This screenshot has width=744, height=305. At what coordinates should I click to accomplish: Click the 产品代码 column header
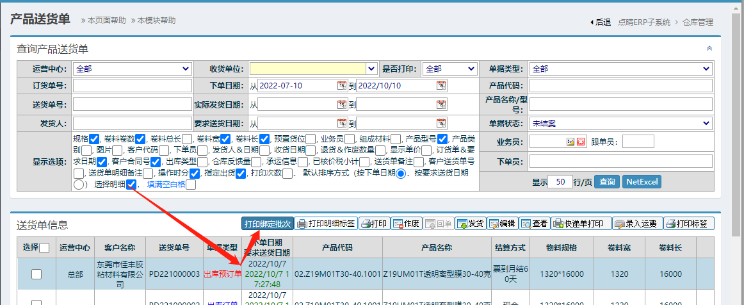337,247
